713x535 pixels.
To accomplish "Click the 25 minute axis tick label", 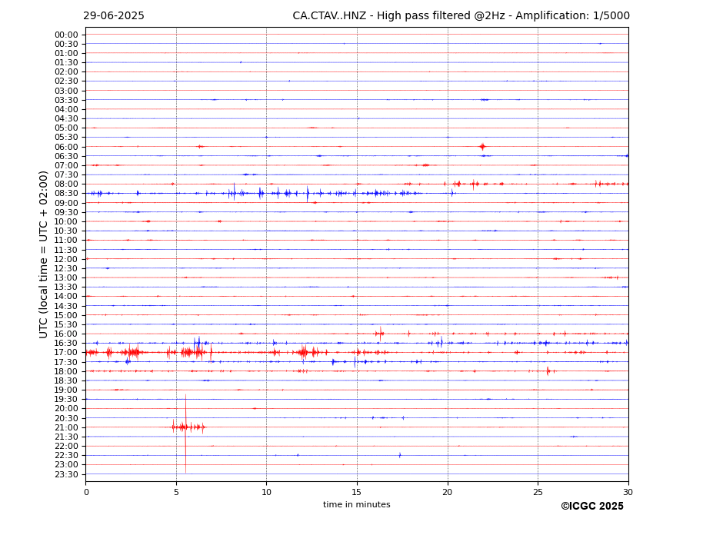I will [538, 492].
